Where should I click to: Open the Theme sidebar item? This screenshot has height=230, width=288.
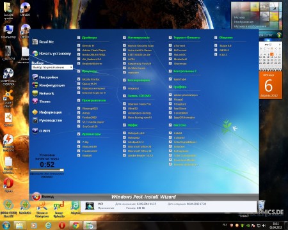click(x=42, y=102)
